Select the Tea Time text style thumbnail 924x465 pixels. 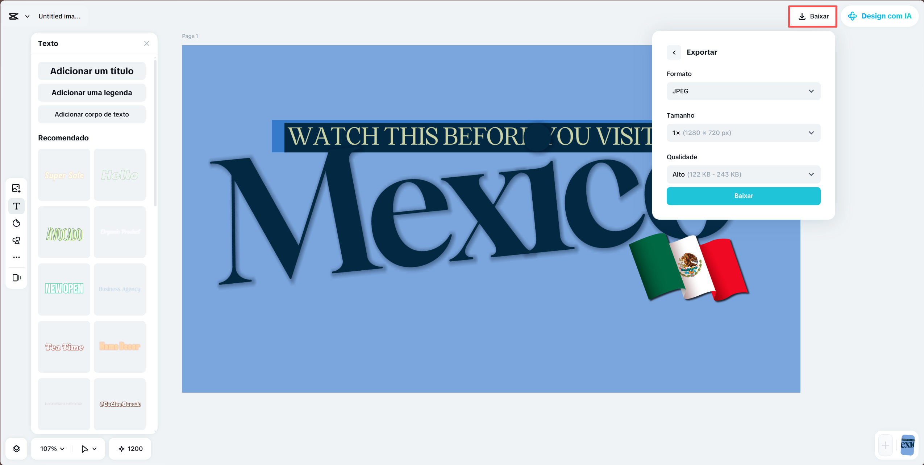pos(64,346)
